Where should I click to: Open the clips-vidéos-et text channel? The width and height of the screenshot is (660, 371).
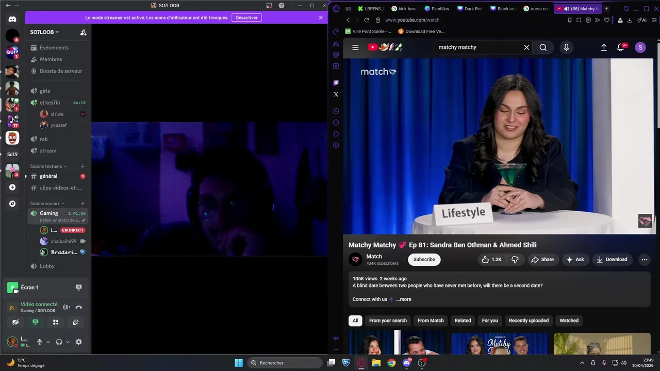[58, 188]
